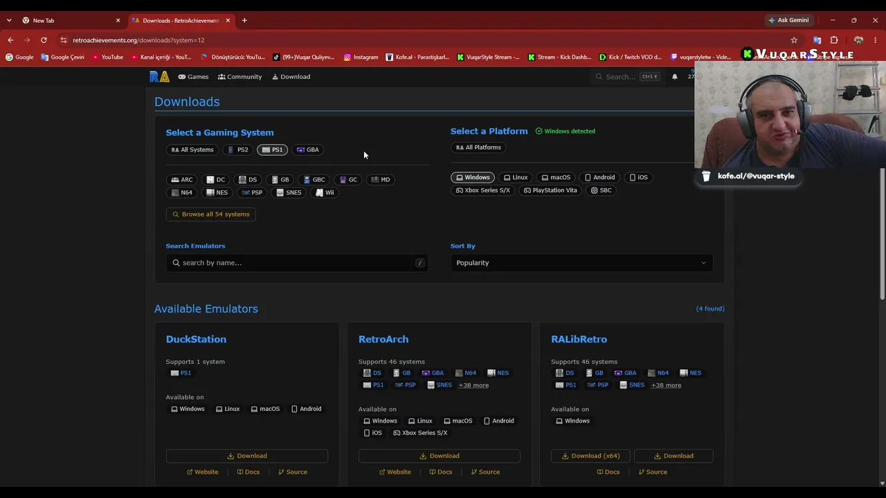Focus the search by name emulator field

click(297, 263)
